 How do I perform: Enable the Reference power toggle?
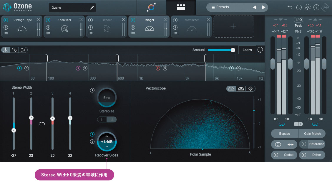(x=304, y=144)
